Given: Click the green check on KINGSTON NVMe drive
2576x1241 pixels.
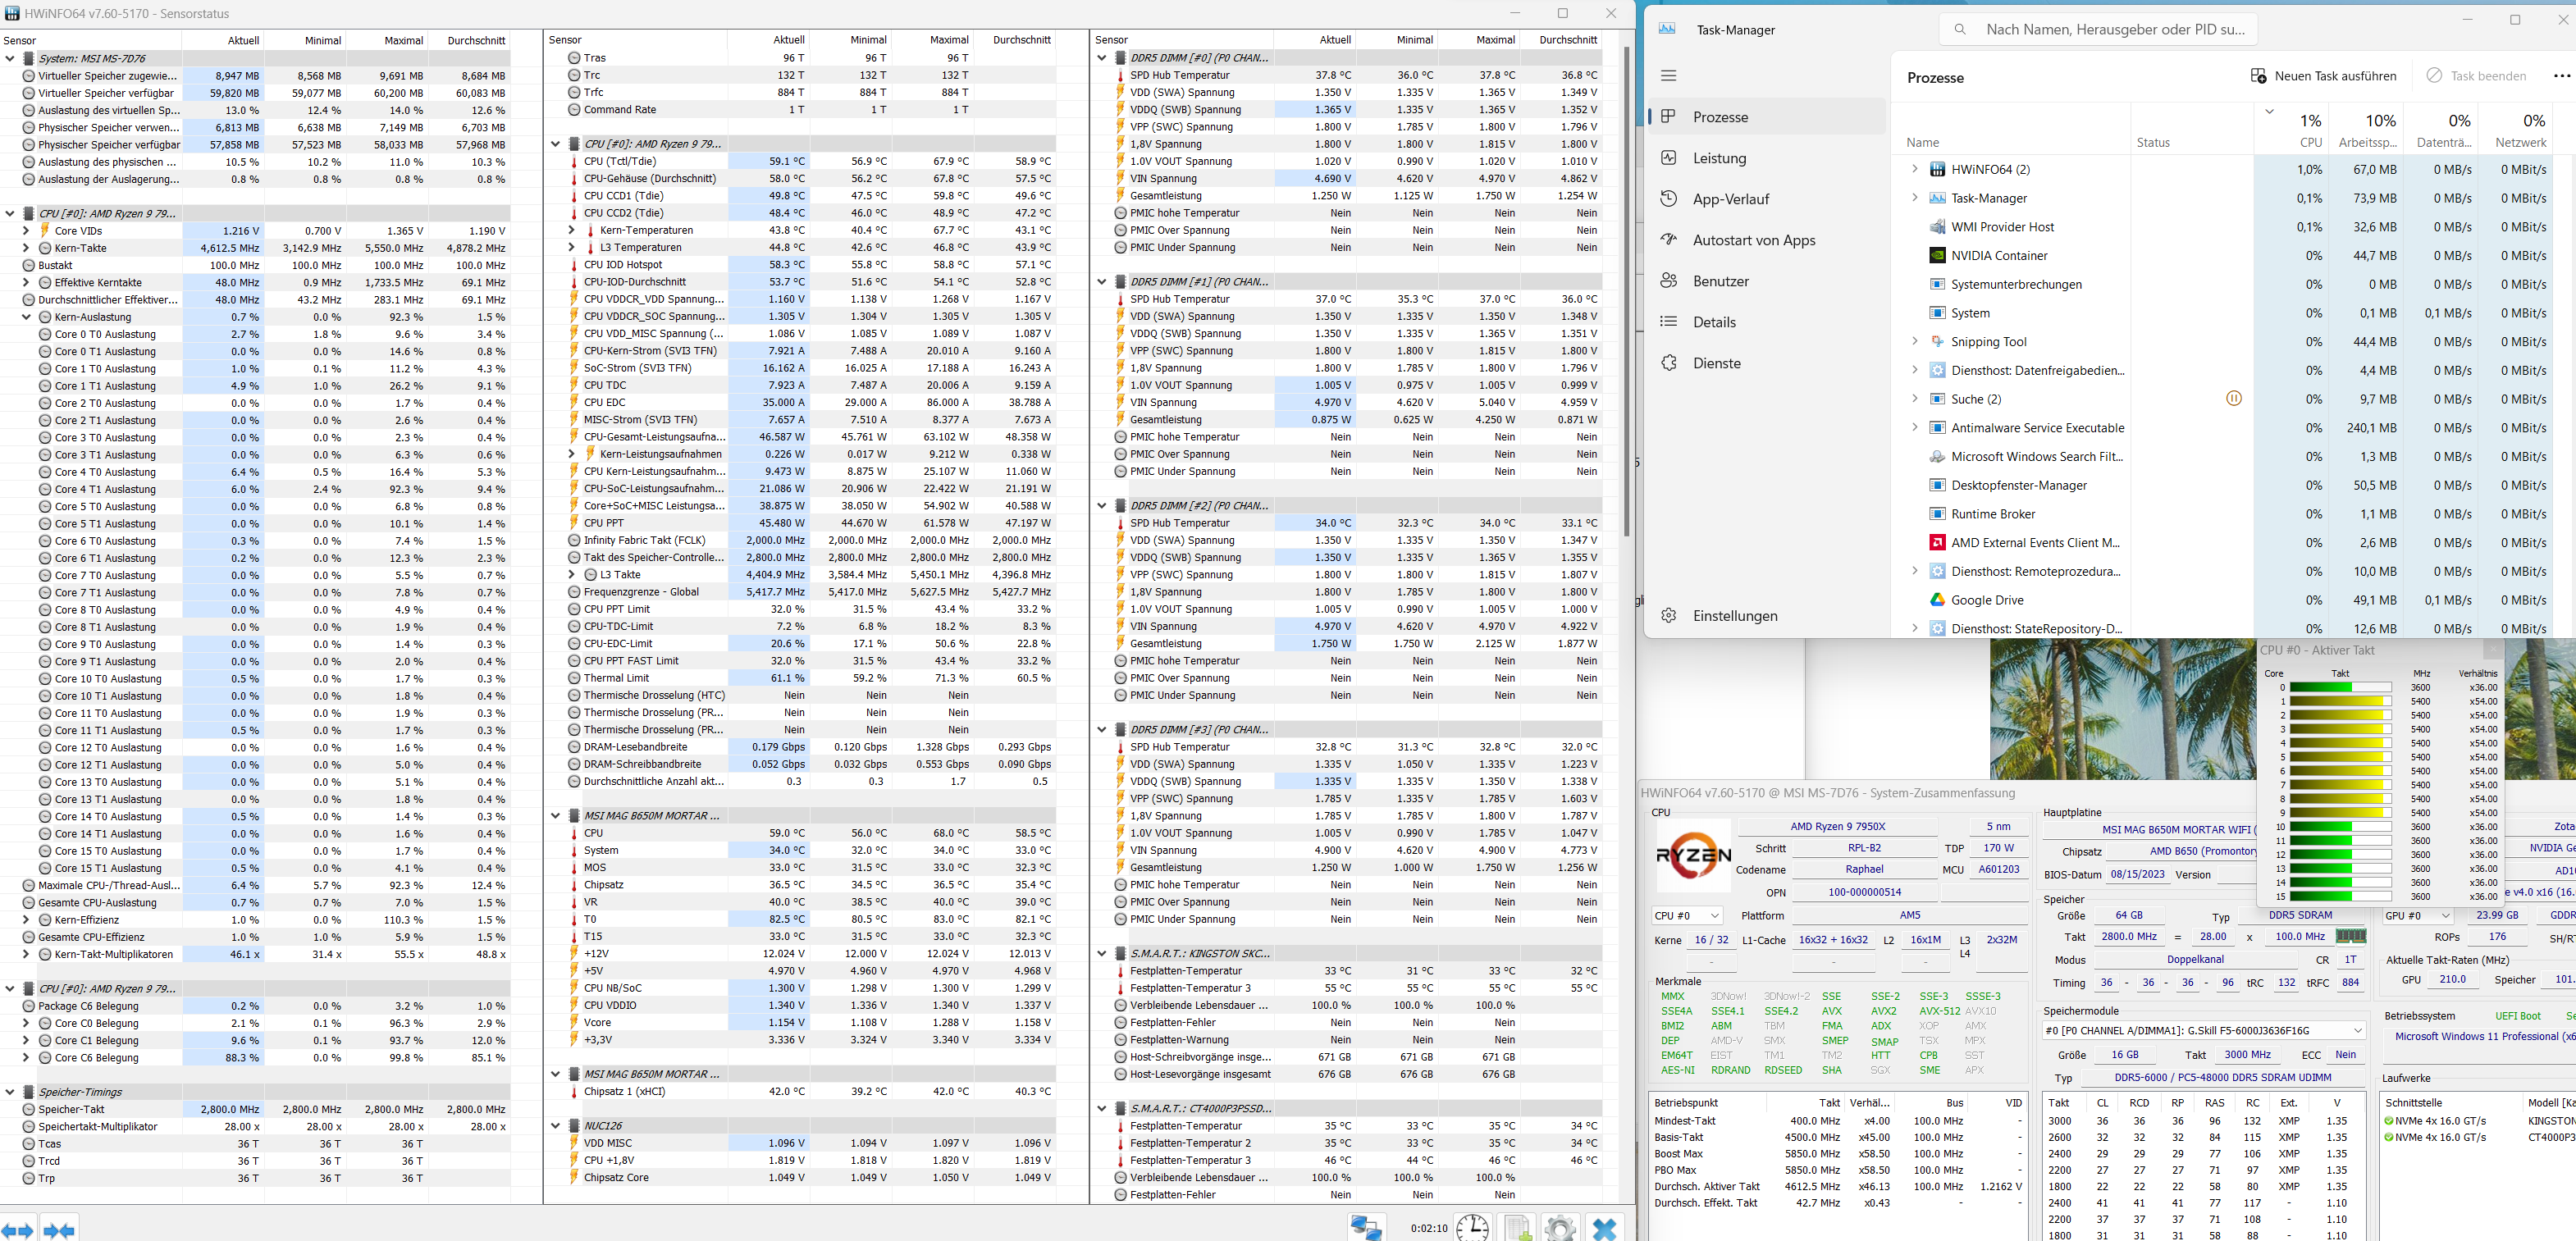Looking at the screenshot, I should coord(2388,1120).
